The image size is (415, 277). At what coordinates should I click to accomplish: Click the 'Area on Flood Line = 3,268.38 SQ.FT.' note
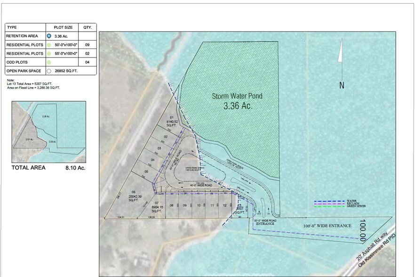coord(33,88)
